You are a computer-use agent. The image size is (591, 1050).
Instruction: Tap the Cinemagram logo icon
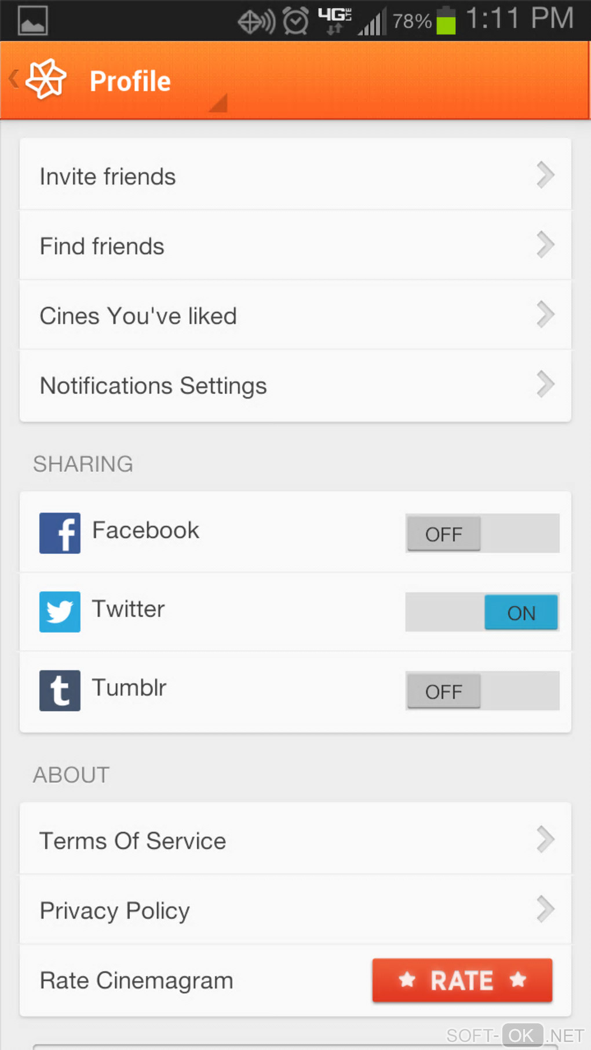(x=46, y=79)
